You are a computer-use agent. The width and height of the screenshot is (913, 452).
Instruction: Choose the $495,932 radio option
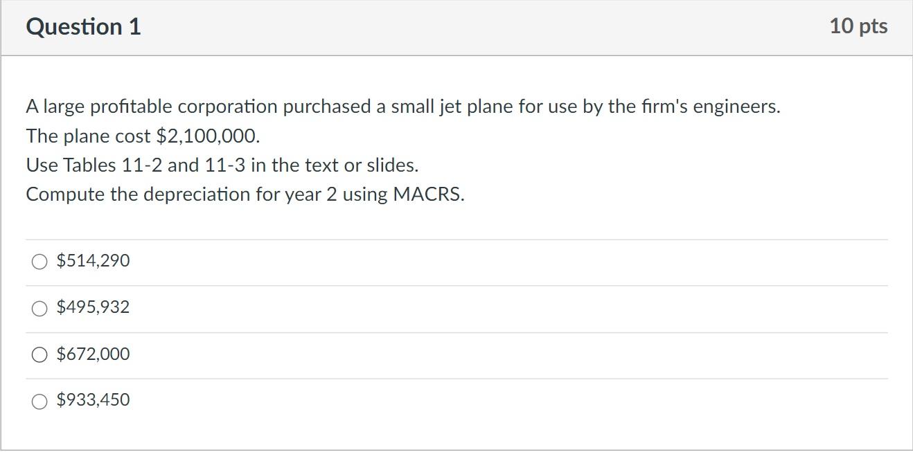pos(39,308)
